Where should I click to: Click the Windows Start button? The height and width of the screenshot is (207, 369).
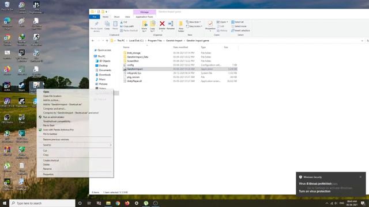tap(5, 203)
